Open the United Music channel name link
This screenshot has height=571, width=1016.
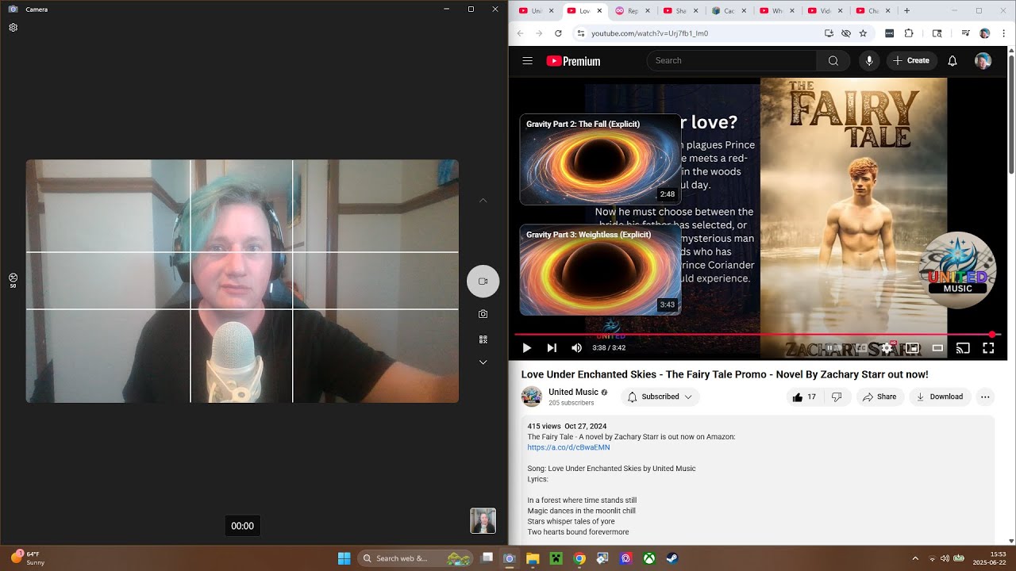[x=573, y=392]
